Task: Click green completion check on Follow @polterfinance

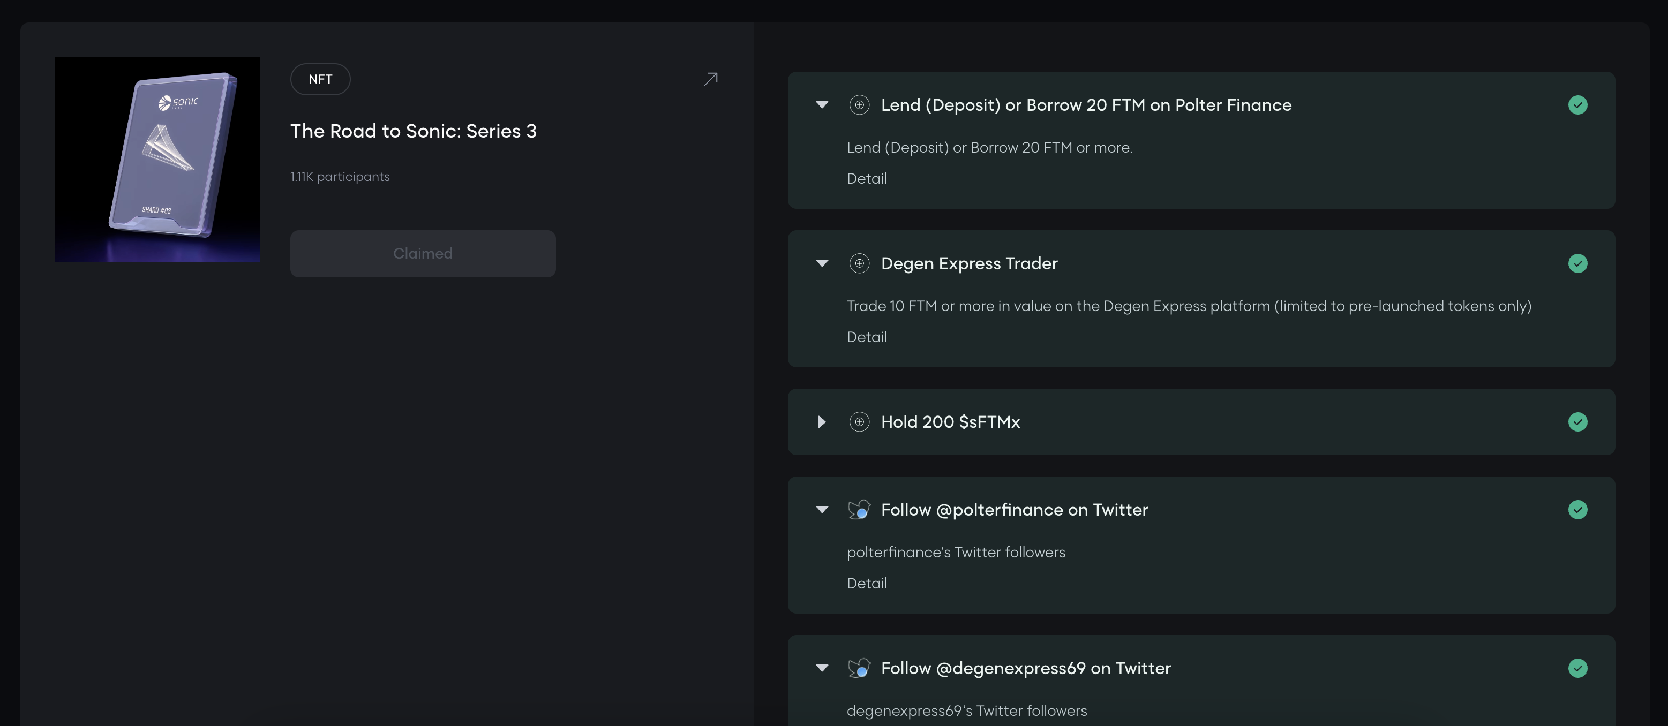Action: [x=1577, y=510]
